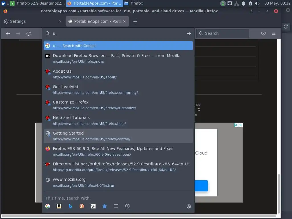The image size is (292, 219).
Task: Reload the current page
Action: pyautogui.click(x=29, y=34)
